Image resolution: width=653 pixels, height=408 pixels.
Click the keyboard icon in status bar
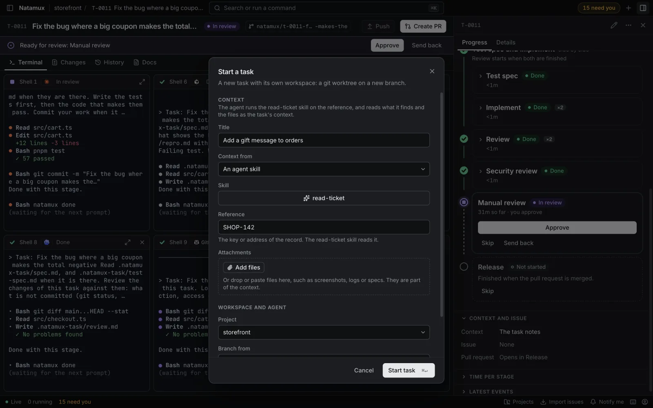click(633, 402)
